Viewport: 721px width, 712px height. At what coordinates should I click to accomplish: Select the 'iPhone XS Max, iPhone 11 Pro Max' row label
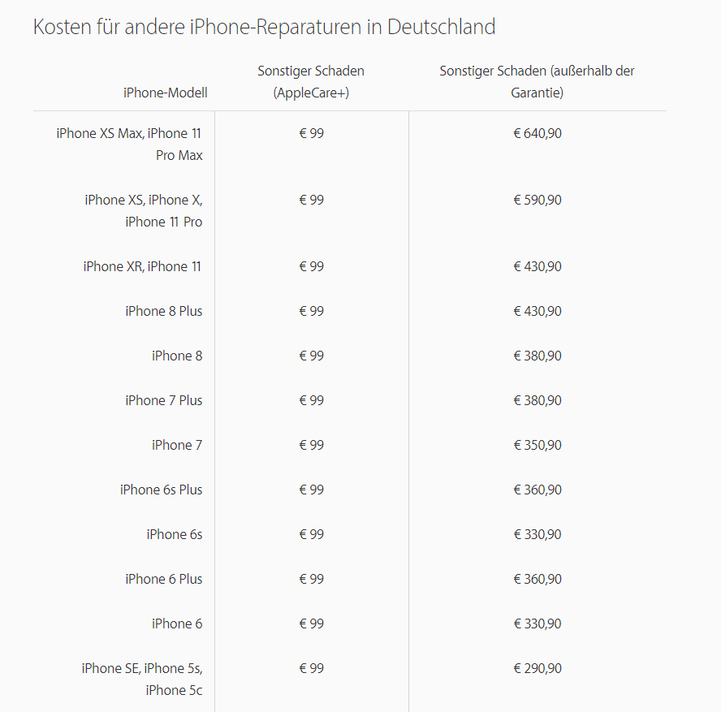130,144
